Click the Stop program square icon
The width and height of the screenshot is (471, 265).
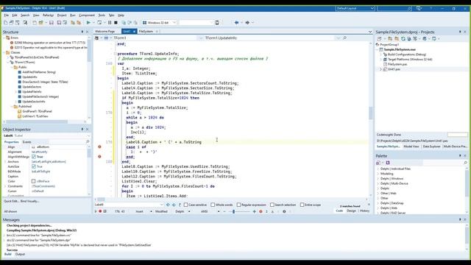pyautogui.click(x=116, y=23)
